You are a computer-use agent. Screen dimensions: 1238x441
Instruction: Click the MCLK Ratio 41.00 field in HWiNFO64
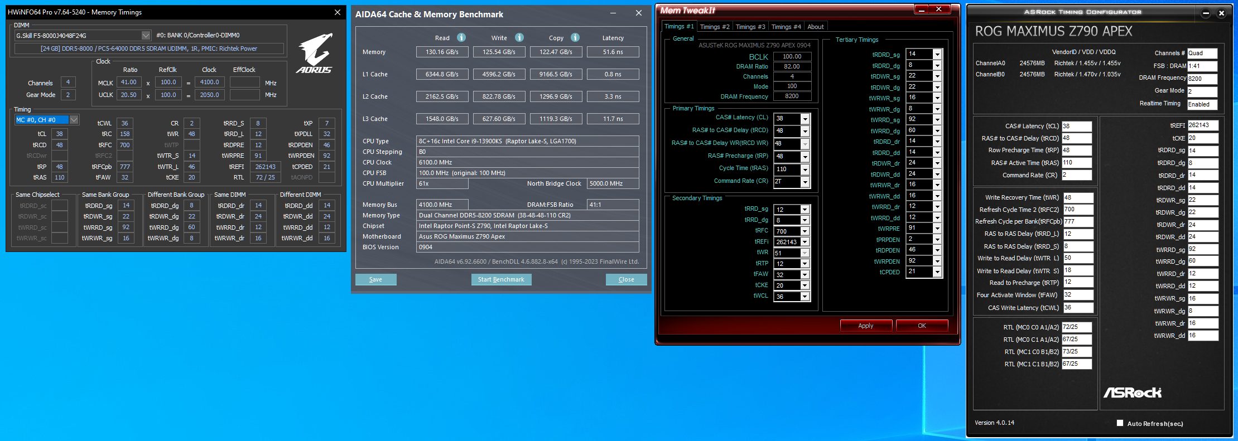[129, 82]
